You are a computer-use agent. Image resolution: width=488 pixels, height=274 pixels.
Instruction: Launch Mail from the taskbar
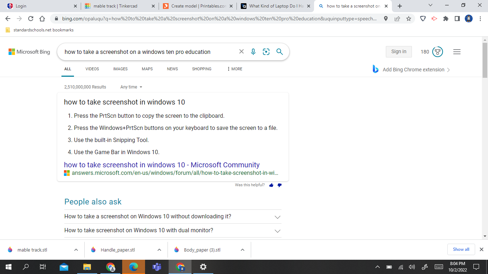[64, 267]
